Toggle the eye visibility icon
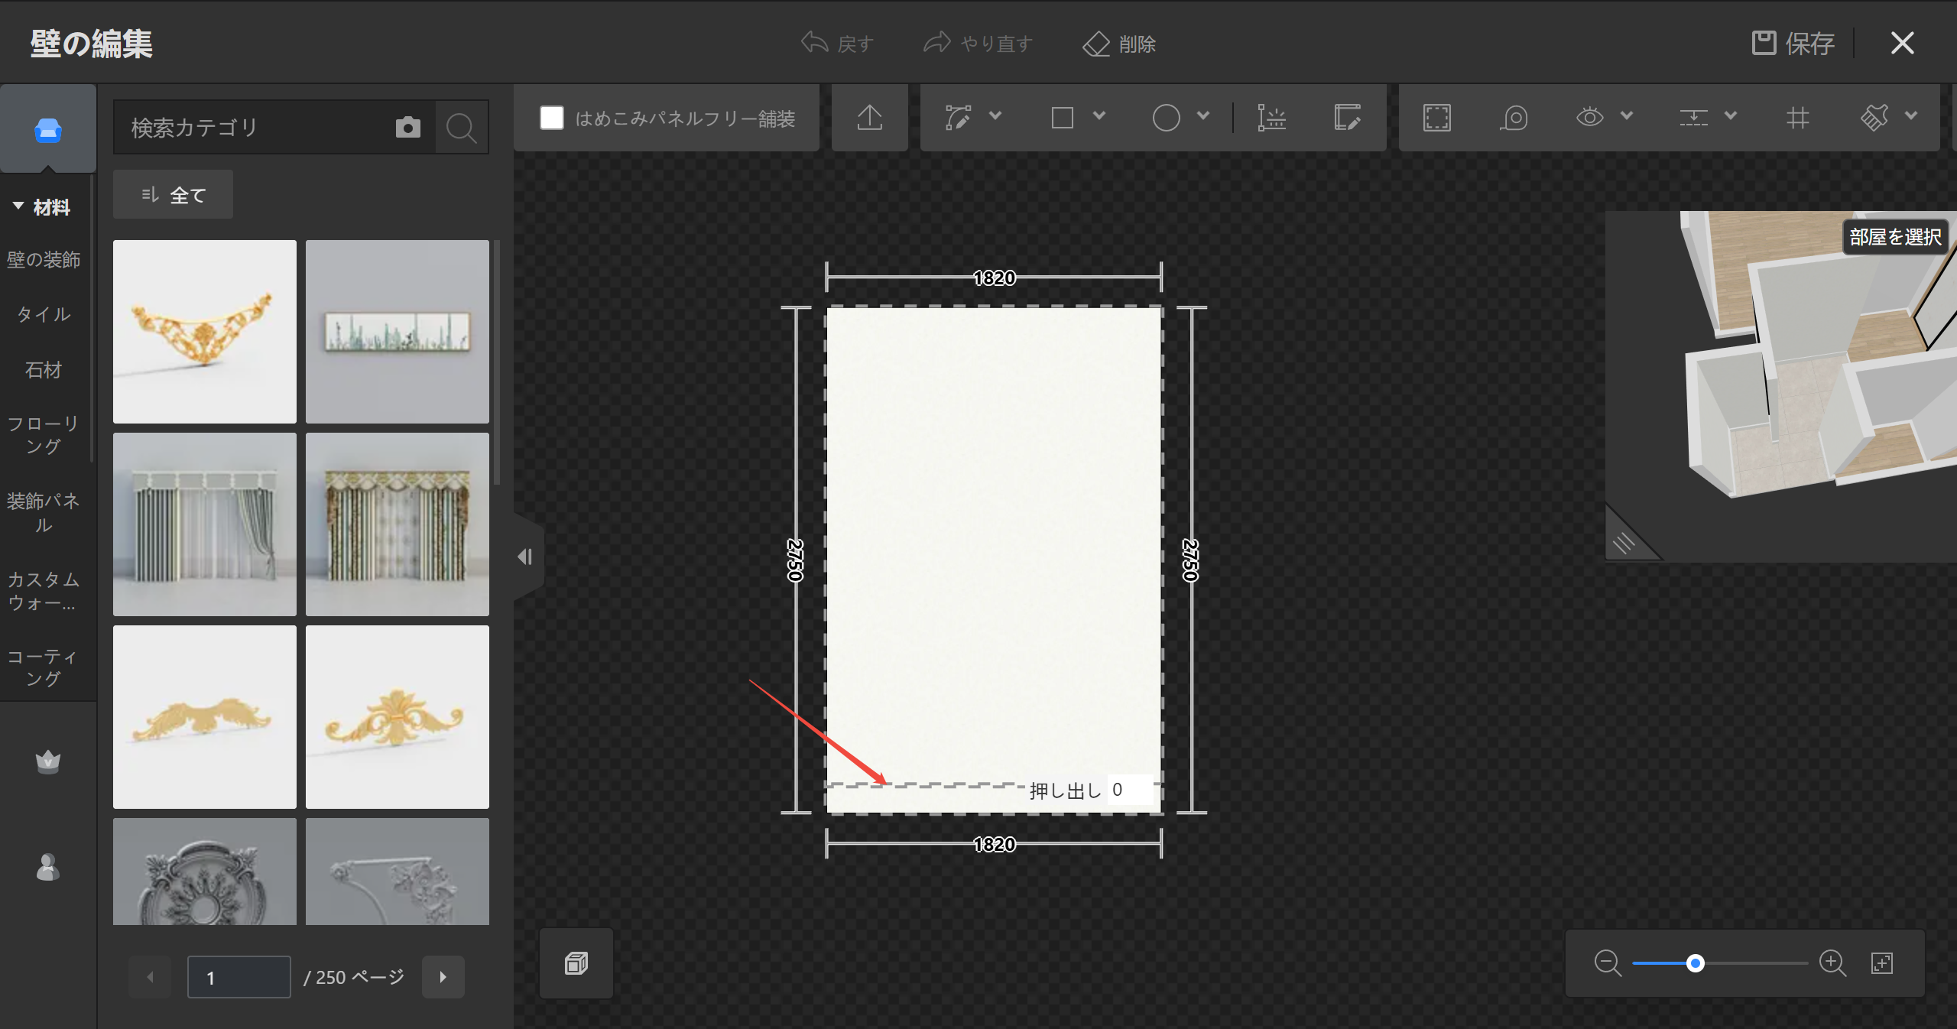 pyautogui.click(x=1590, y=117)
